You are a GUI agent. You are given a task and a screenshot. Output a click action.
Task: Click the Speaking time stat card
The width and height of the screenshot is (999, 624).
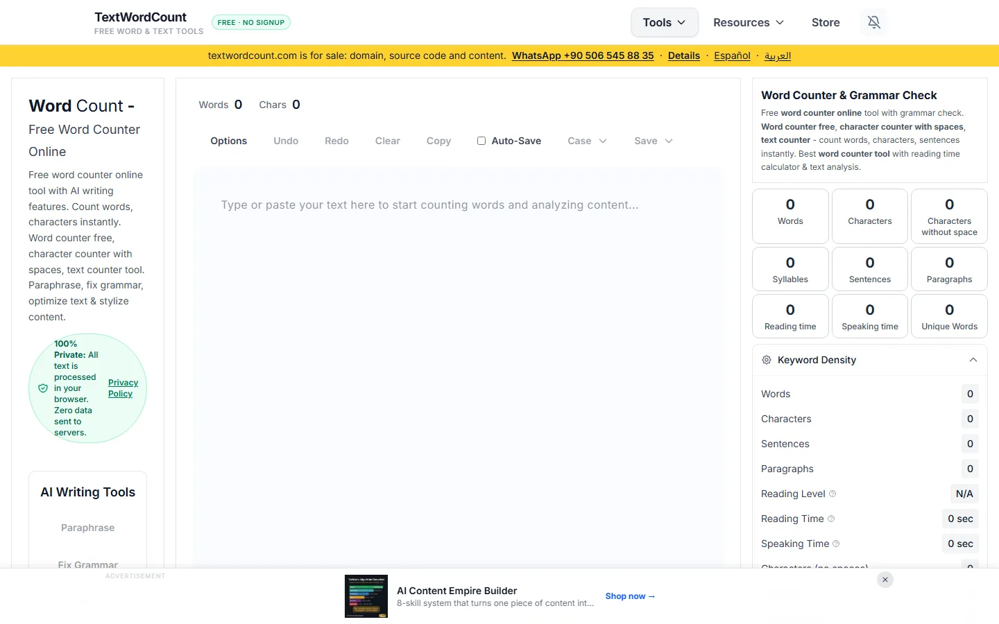pos(870,316)
